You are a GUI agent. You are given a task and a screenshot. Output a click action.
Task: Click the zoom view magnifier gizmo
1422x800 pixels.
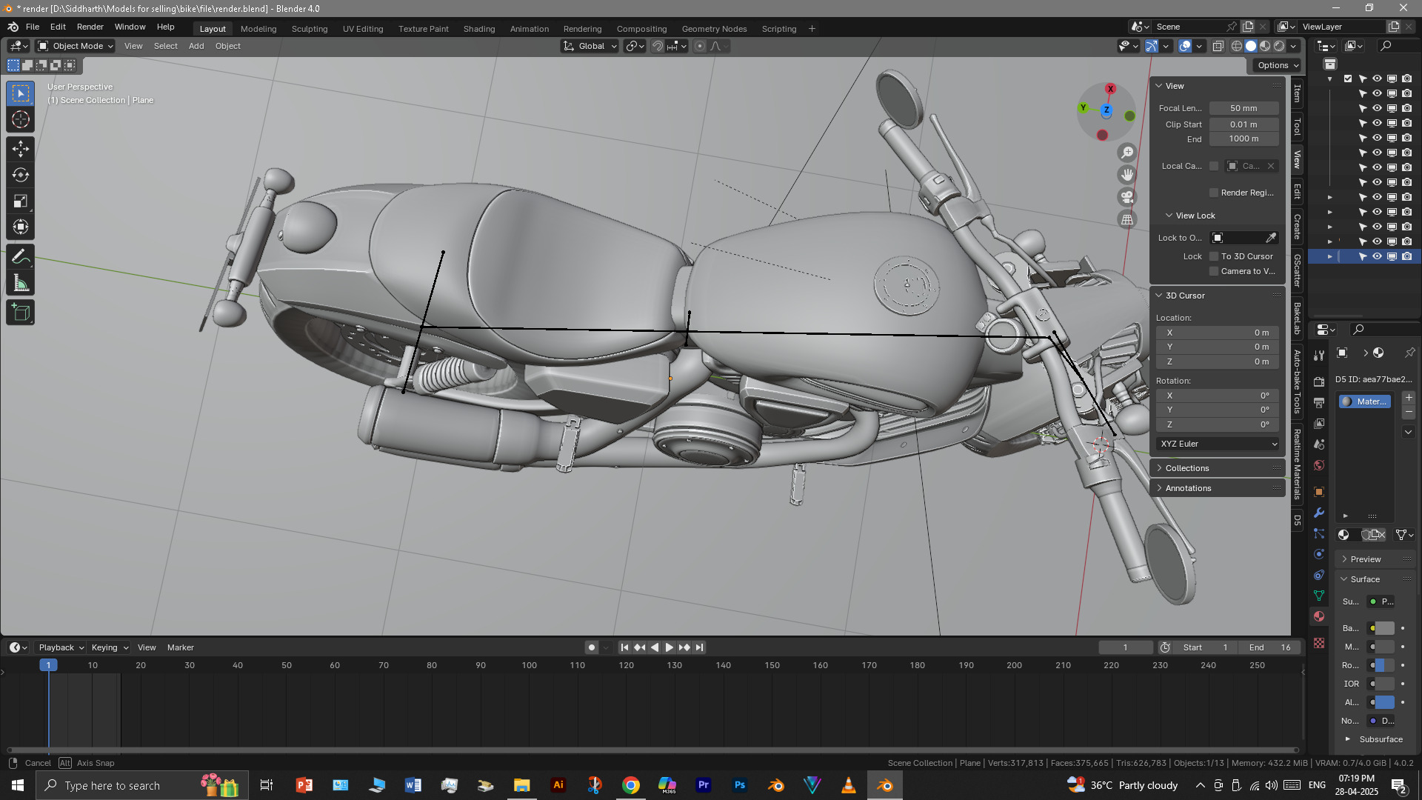1127,153
